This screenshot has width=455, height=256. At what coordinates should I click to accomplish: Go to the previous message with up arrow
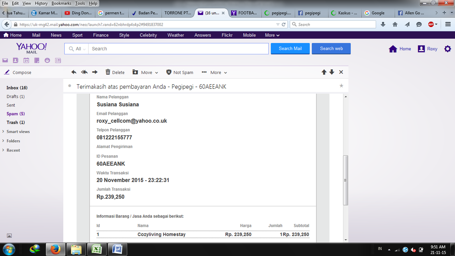click(324, 72)
